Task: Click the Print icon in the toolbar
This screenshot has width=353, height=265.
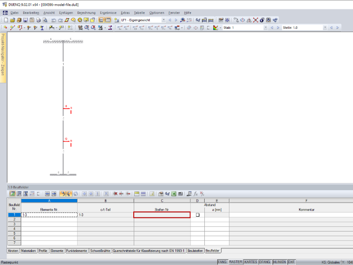Action: 39,20
